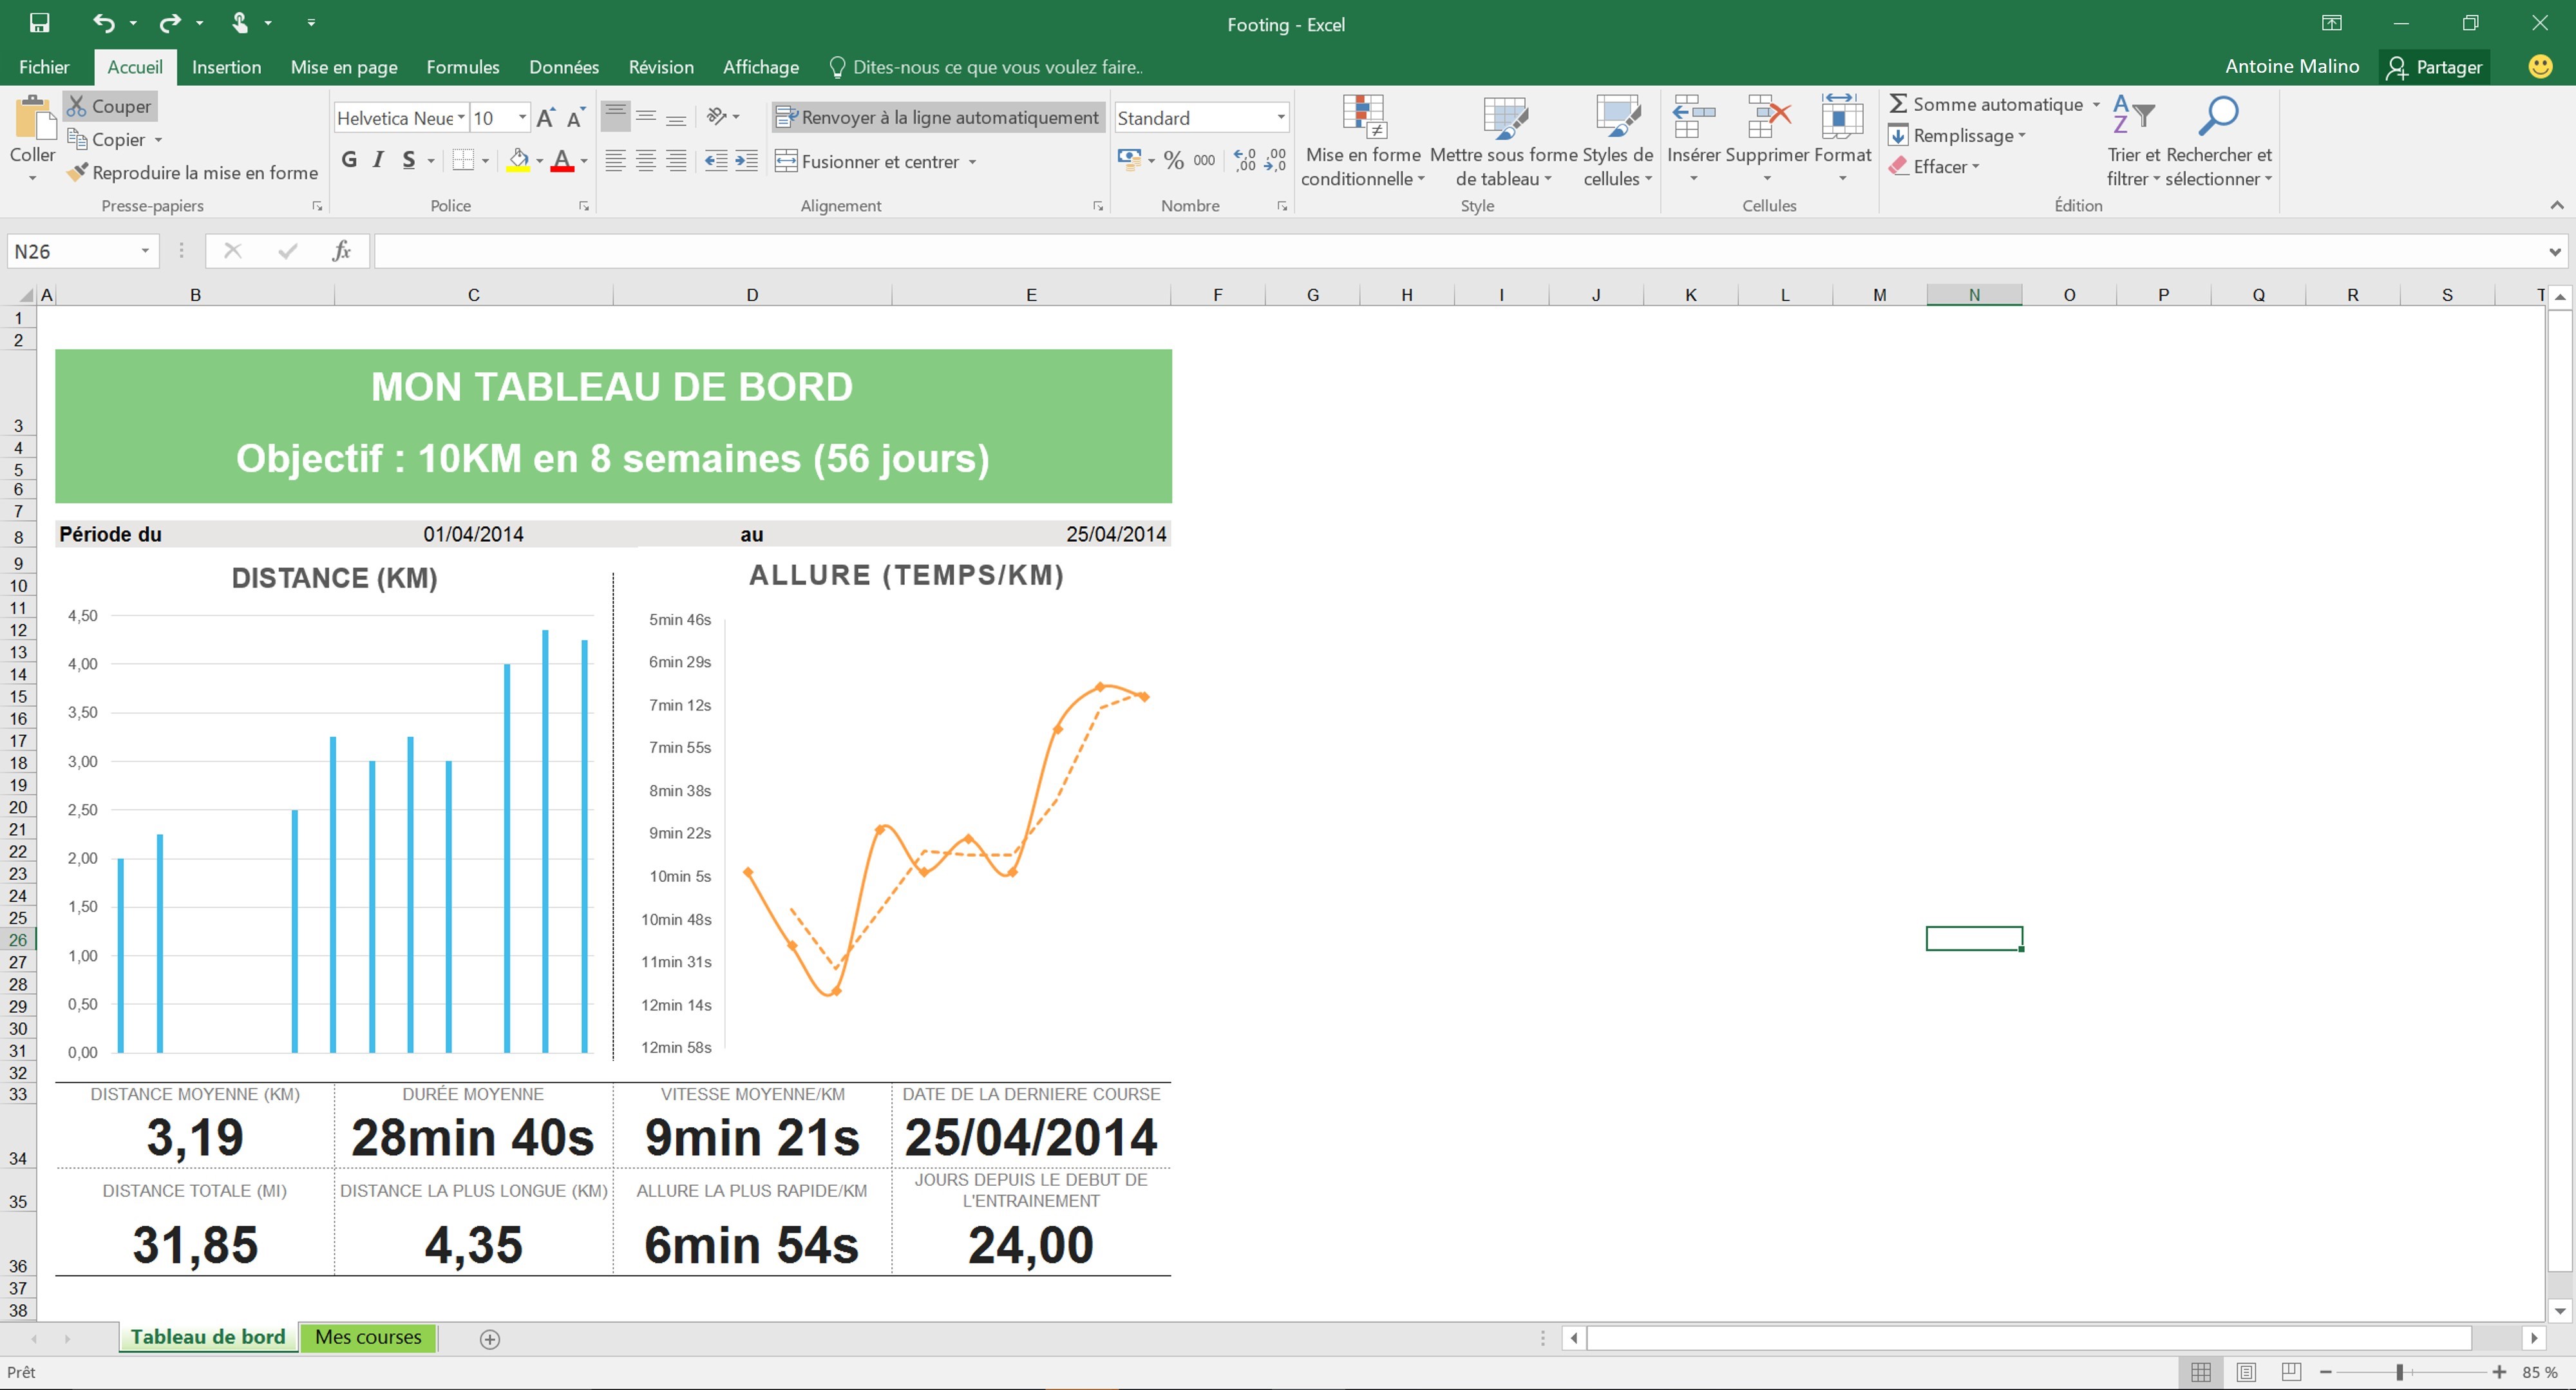The height and width of the screenshot is (1390, 2576).
Task: Click inside the formula bar input
Action: point(1458,251)
